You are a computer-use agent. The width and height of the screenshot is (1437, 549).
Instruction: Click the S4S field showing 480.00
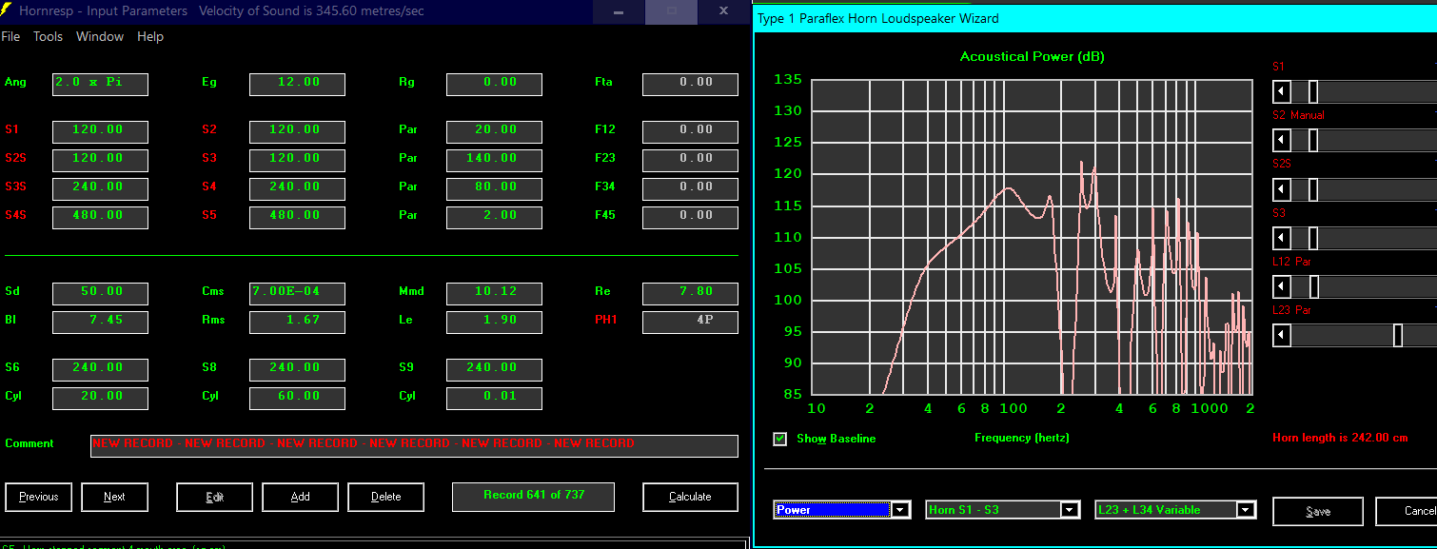click(x=101, y=217)
